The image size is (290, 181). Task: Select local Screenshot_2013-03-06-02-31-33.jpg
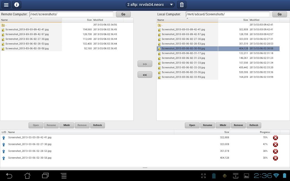[183, 63]
